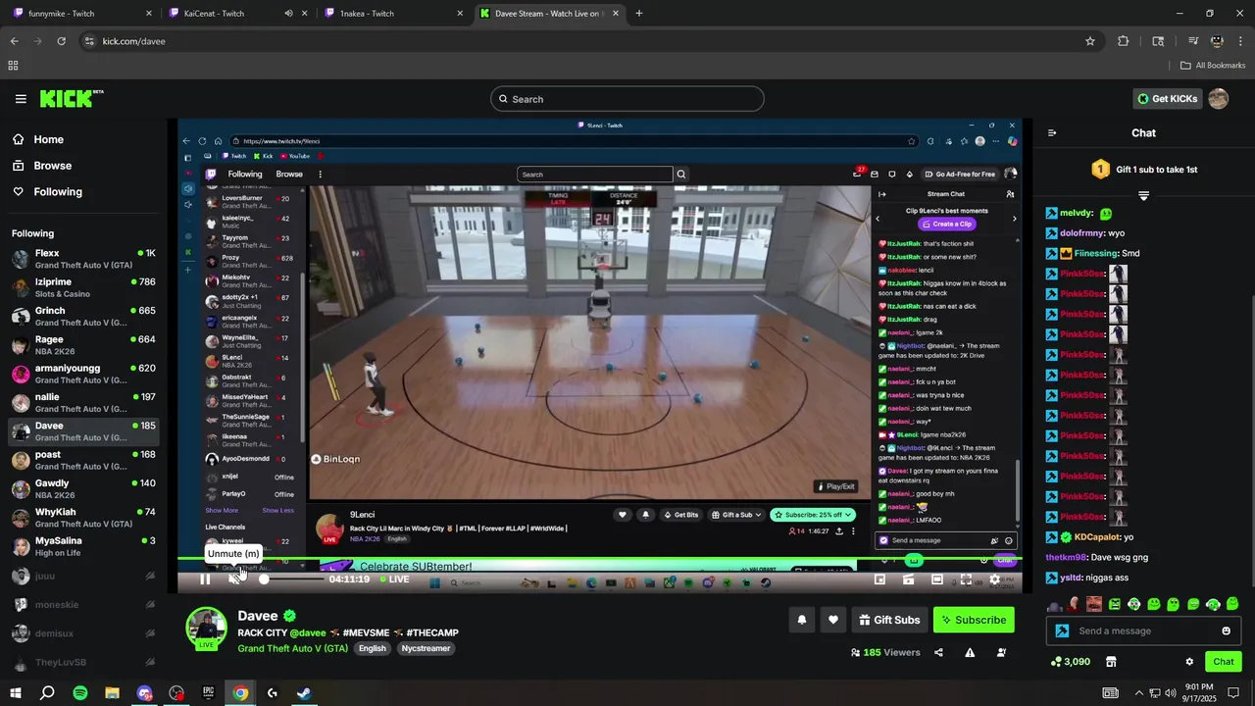Click the Kick search field
The width and height of the screenshot is (1255, 706).
627,99
